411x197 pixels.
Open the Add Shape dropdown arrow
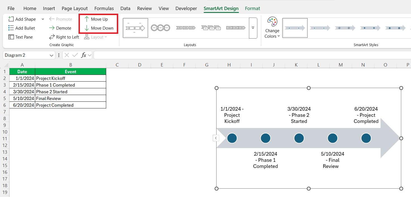43,19
